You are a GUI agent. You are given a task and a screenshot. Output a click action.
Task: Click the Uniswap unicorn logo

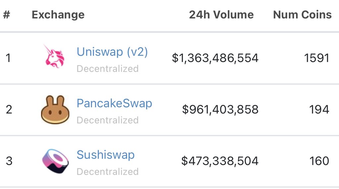[x=54, y=56]
